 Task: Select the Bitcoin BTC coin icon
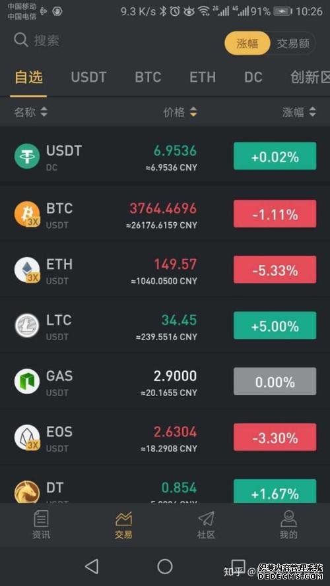click(27, 214)
